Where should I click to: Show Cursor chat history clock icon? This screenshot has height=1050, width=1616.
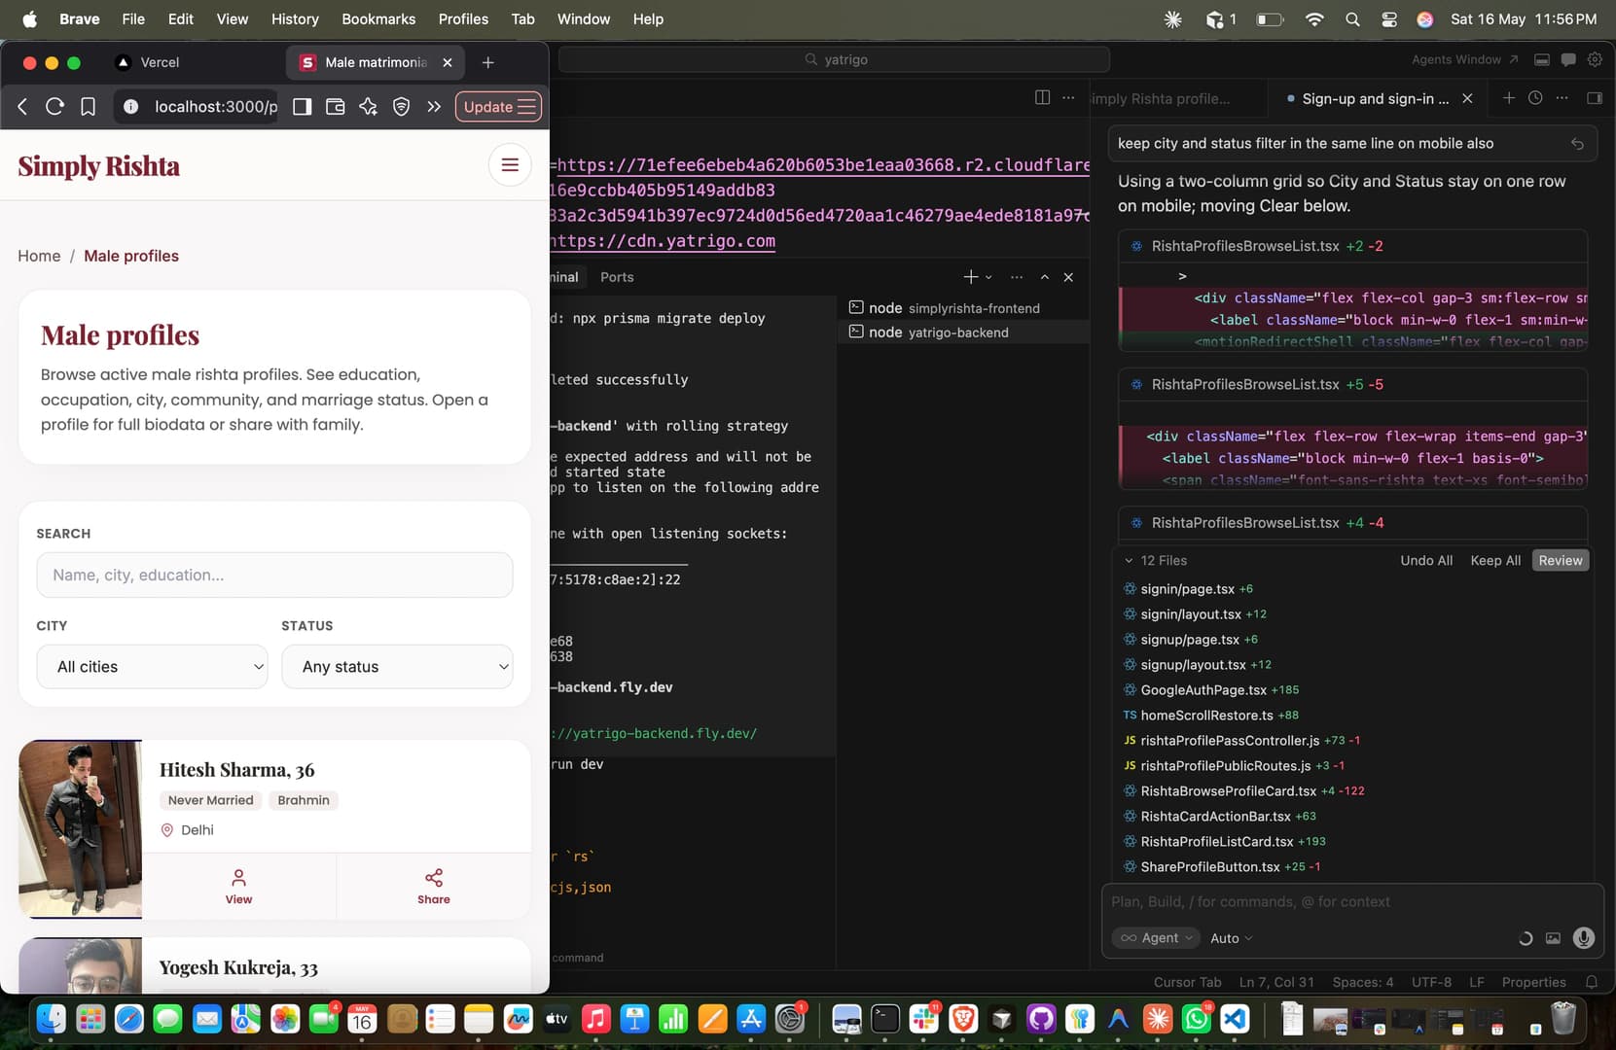[x=1535, y=98]
